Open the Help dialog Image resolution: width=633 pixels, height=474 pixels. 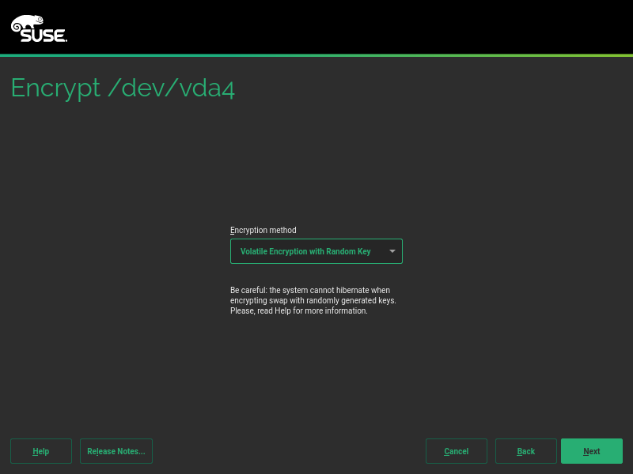(x=41, y=451)
